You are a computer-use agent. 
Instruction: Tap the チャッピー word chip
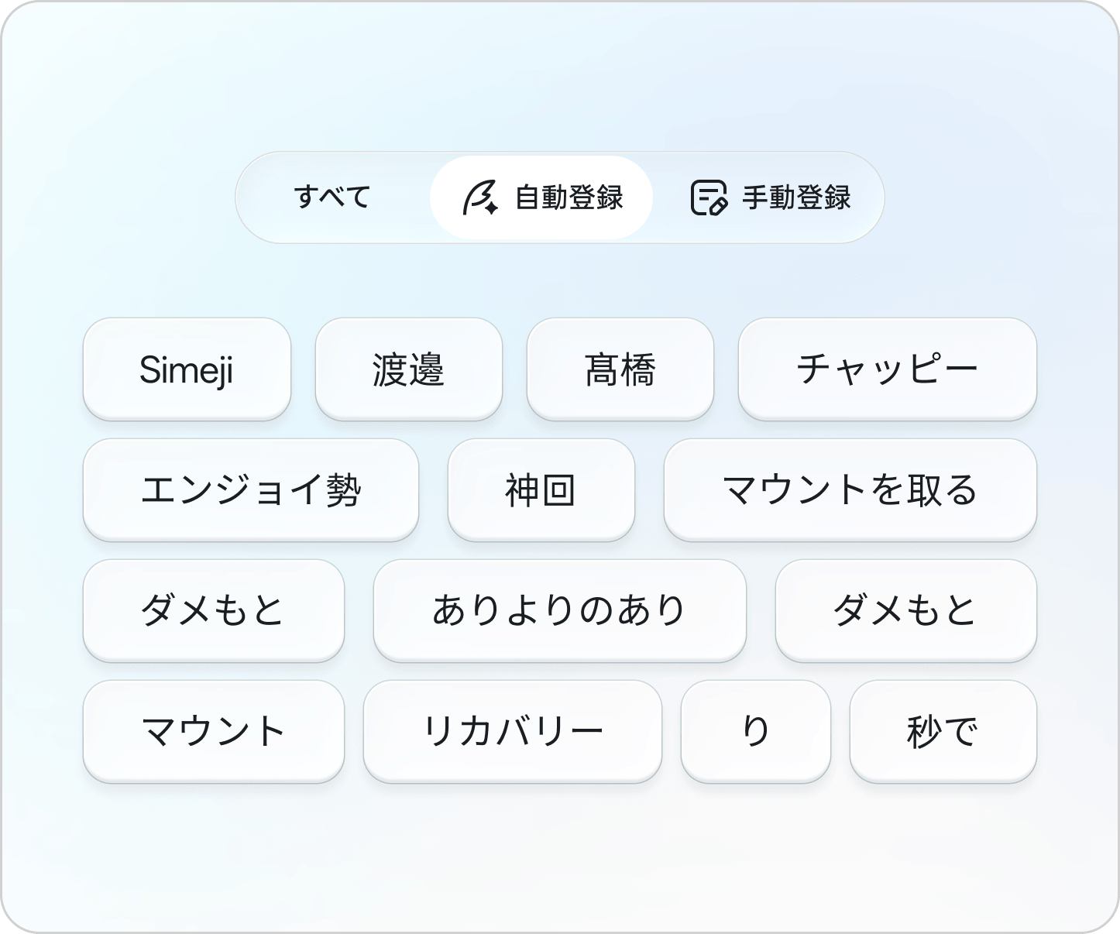pyautogui.click(x=888, y=369)
